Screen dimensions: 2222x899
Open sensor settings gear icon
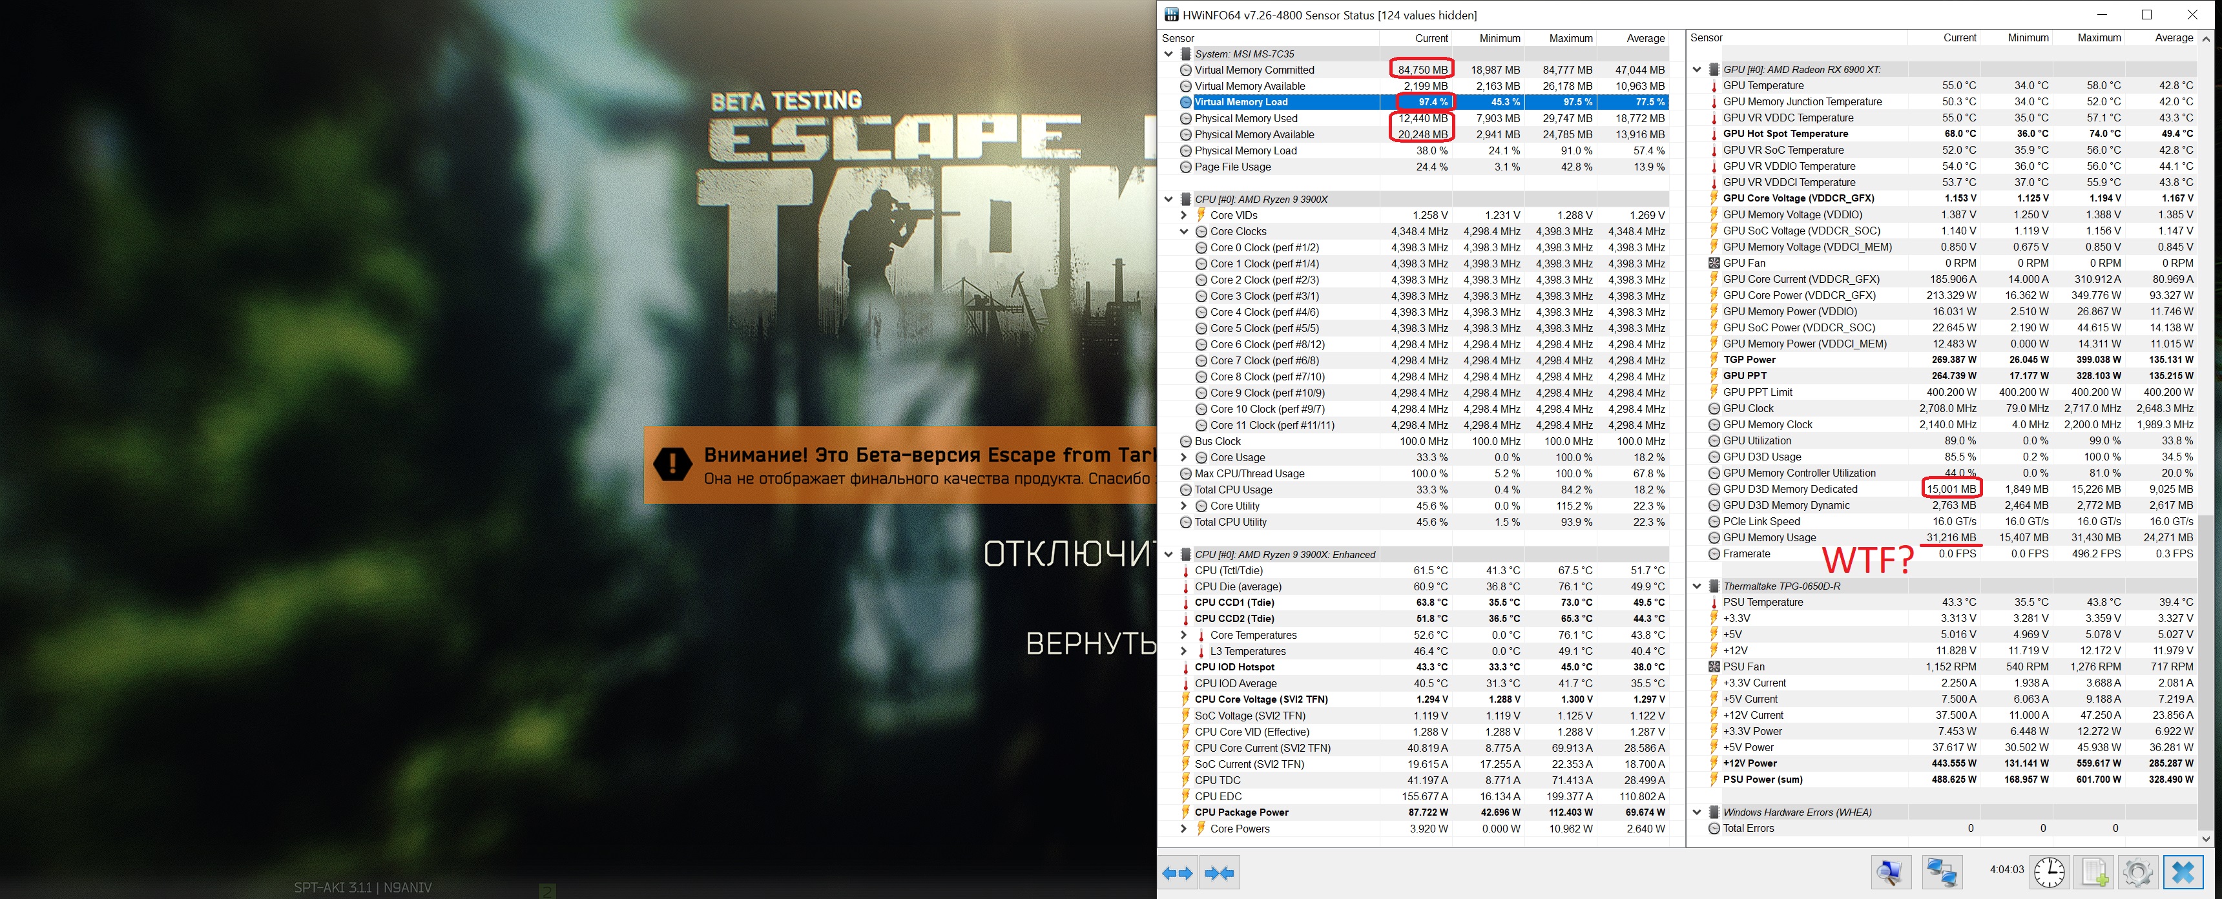[2137, 873]
